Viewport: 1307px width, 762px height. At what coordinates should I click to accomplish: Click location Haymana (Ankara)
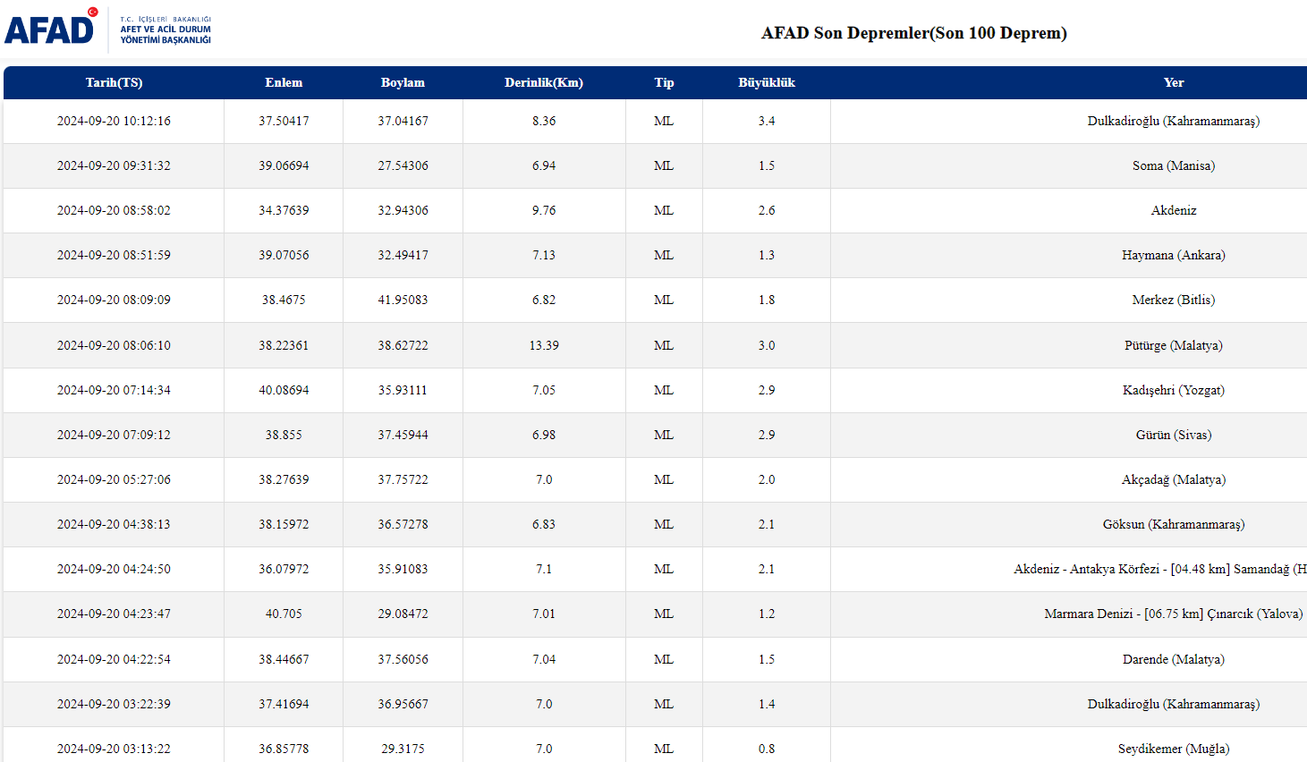click(x=1174, y=255)
